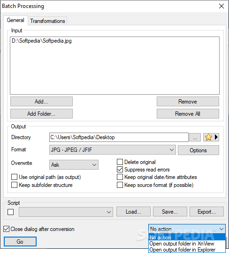Click the Add... button
The image size is (229, 253).
click(x=41, y=102)
